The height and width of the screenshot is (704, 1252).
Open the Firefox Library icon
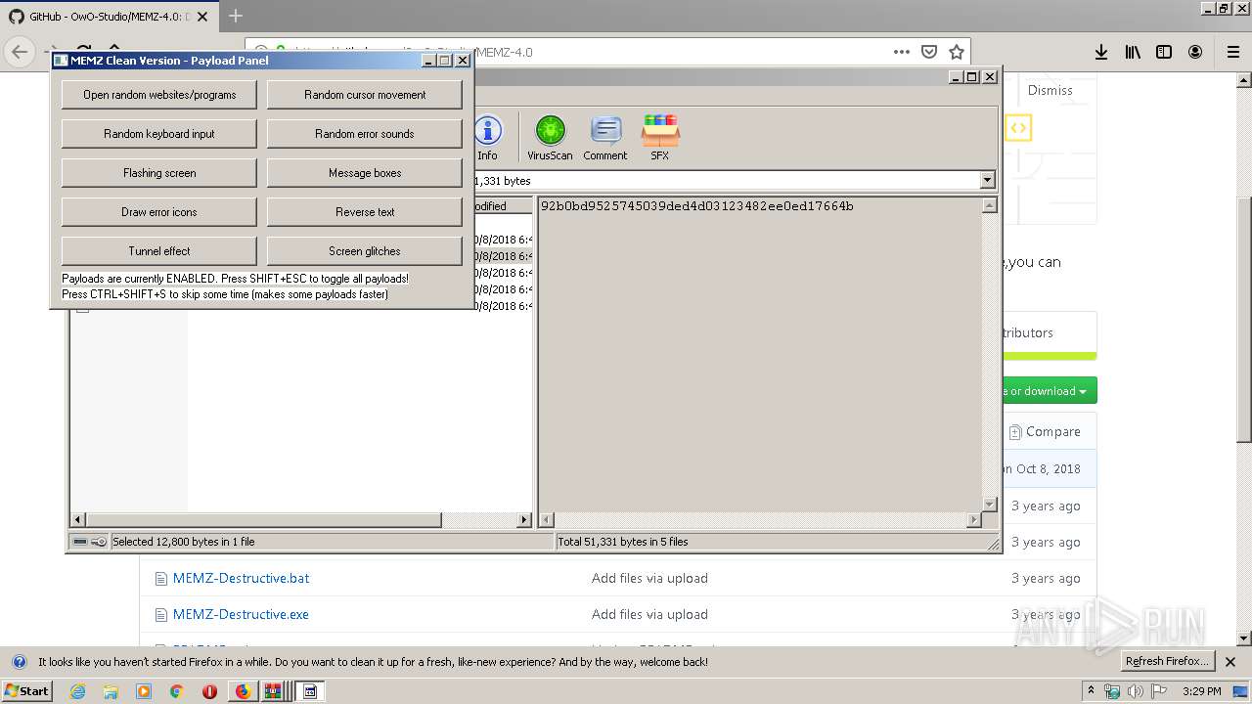(1133, 52)
